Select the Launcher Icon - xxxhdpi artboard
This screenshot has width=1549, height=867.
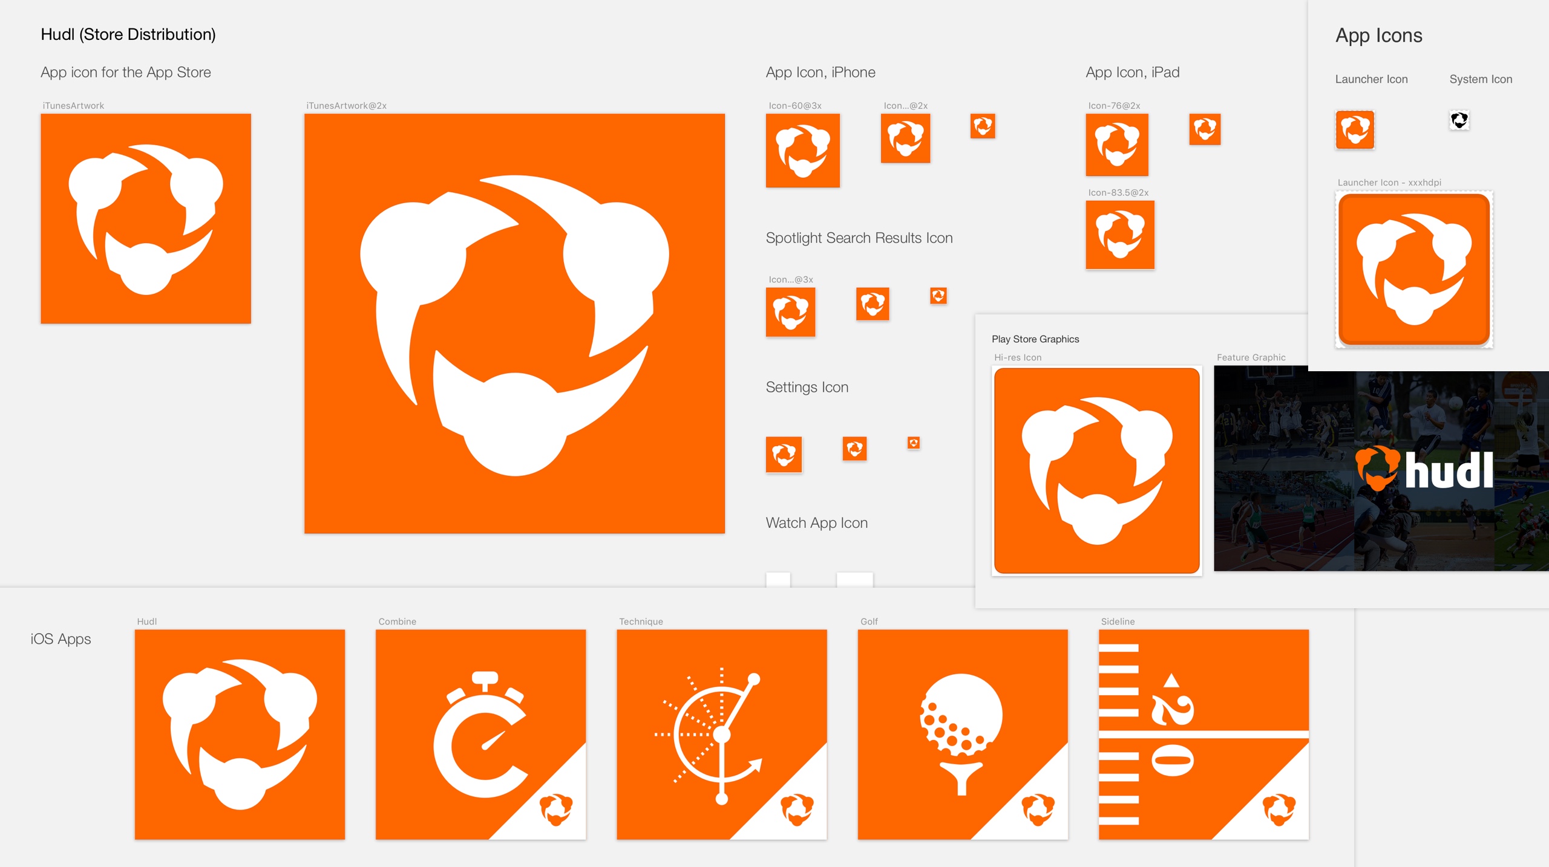coord(1414,270)
